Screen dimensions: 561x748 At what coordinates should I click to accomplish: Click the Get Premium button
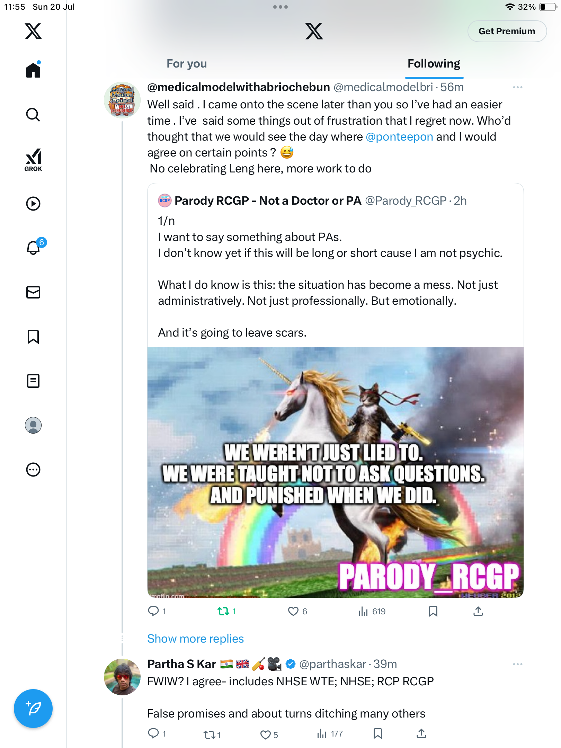click(507, 31)
